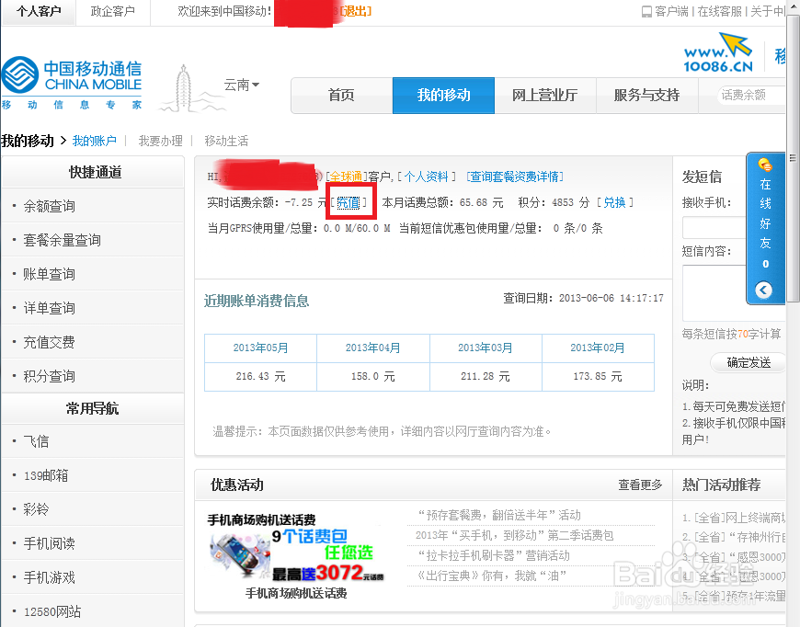Collapse the 在线好友 sidebar via its arrow icon
This screenshot has height=627, width=800.
point(764,290)
